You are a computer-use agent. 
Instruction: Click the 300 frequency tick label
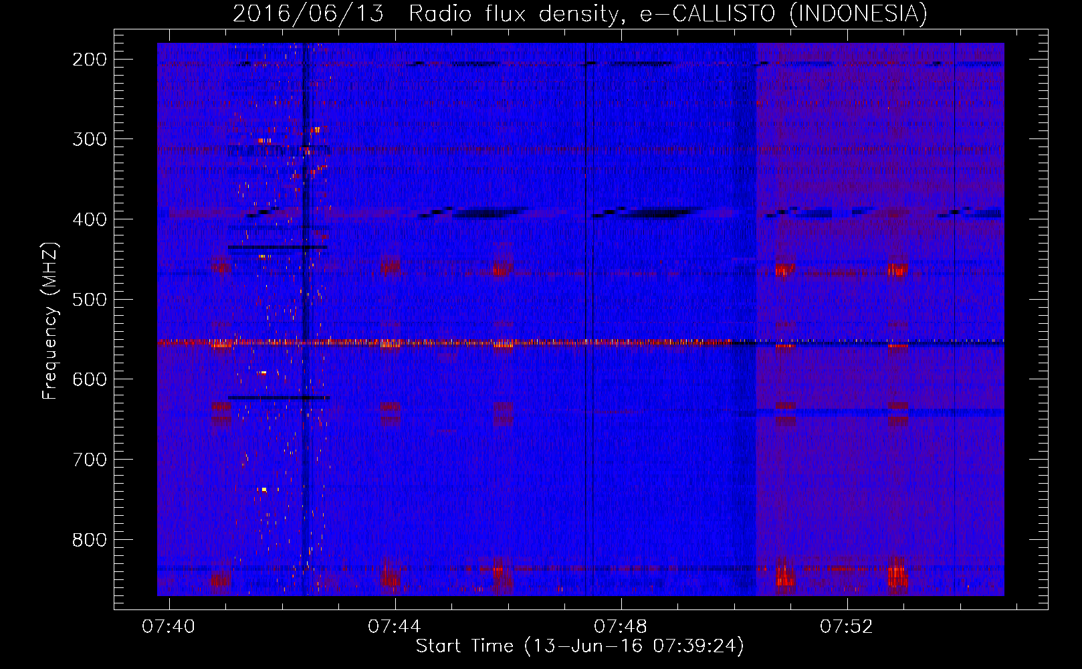pyautogui.click(x=89, y=139)
